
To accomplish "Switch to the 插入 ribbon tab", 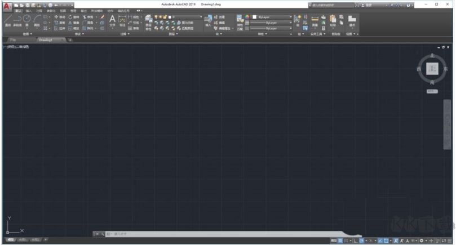I will pos(28,11).
